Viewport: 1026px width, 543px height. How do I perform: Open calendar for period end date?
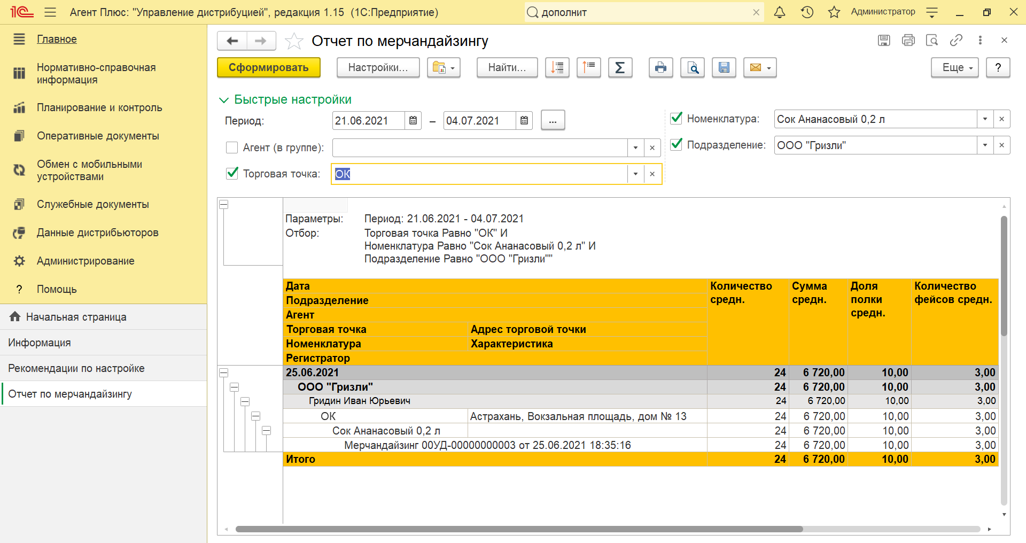524,121
